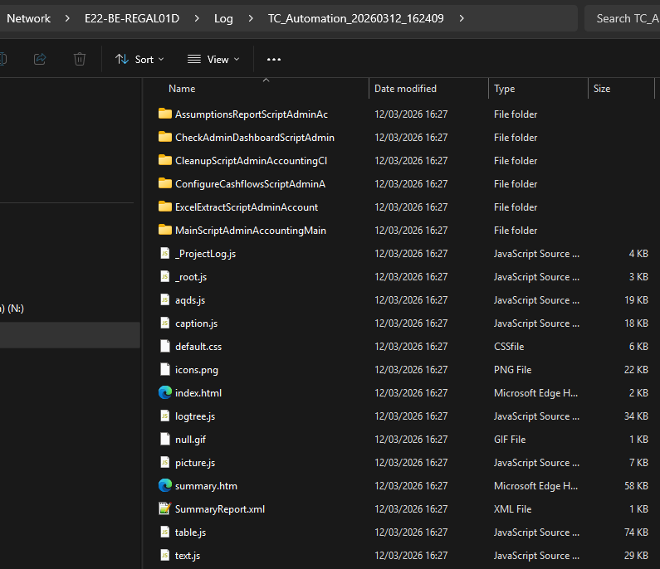This screenshot has width=660, height=569.
Task: Click the _ProjectLog.js file icon
Action: (165, 254)
